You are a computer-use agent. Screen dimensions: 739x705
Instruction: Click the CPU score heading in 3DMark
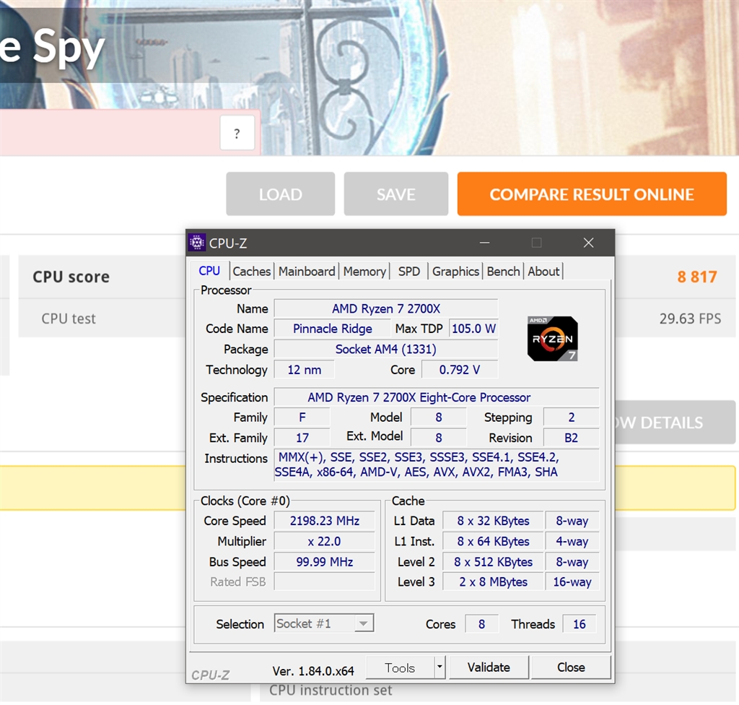pyautogui.click(x=71, y=277)
